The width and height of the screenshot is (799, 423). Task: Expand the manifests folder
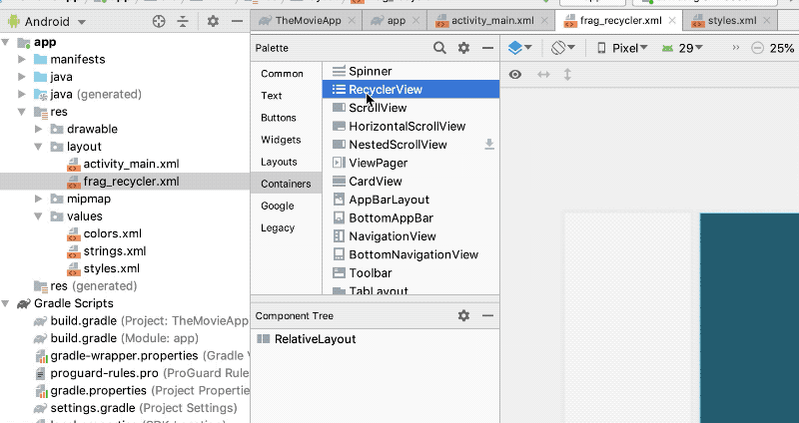[22, 60]
